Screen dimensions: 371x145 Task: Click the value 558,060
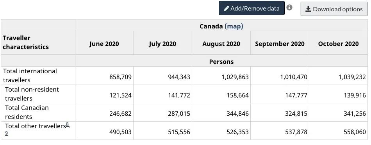tap(355, 132)
